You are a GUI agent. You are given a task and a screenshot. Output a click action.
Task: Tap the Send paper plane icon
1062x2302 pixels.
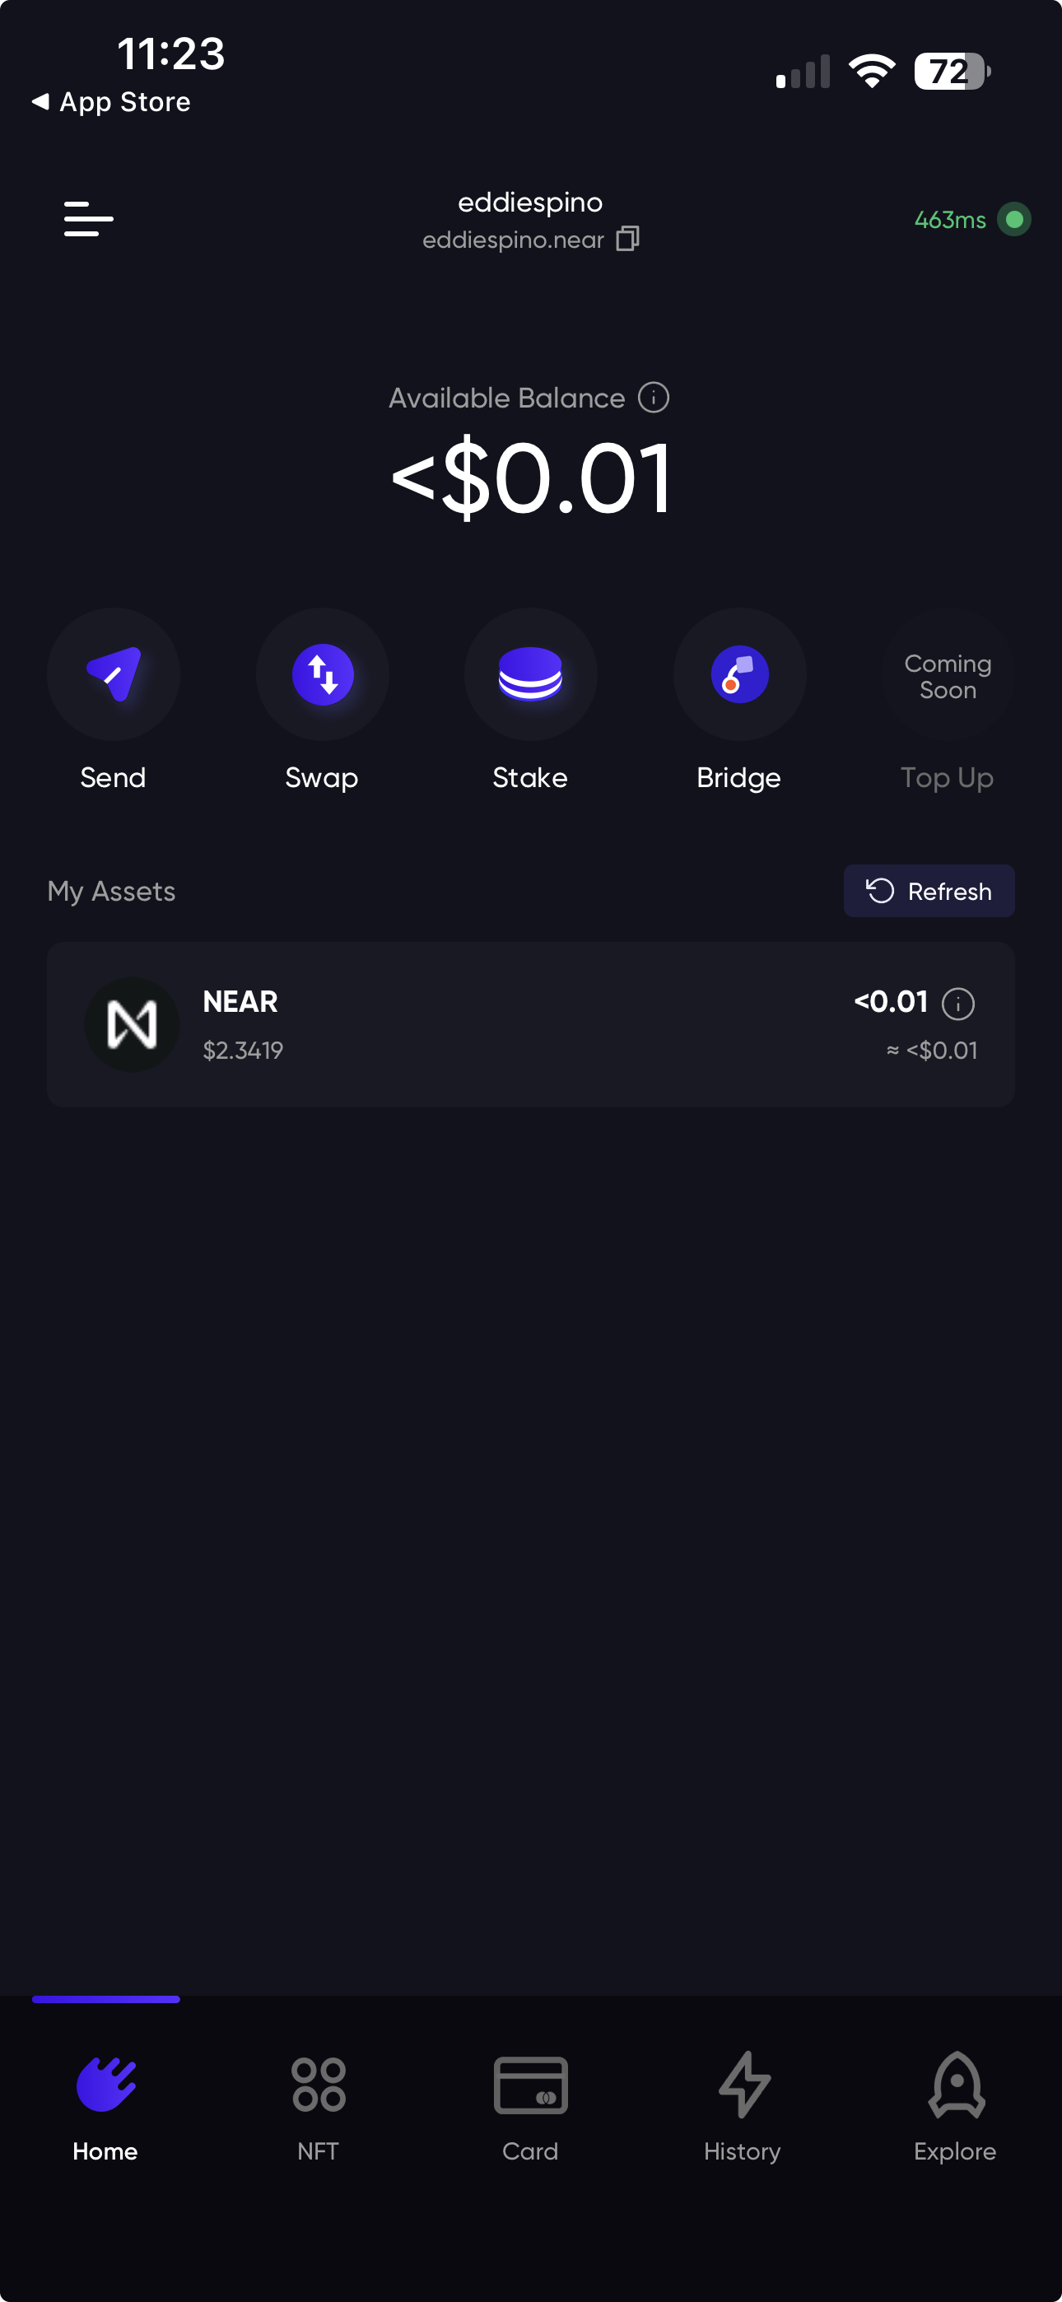(114, 673)
